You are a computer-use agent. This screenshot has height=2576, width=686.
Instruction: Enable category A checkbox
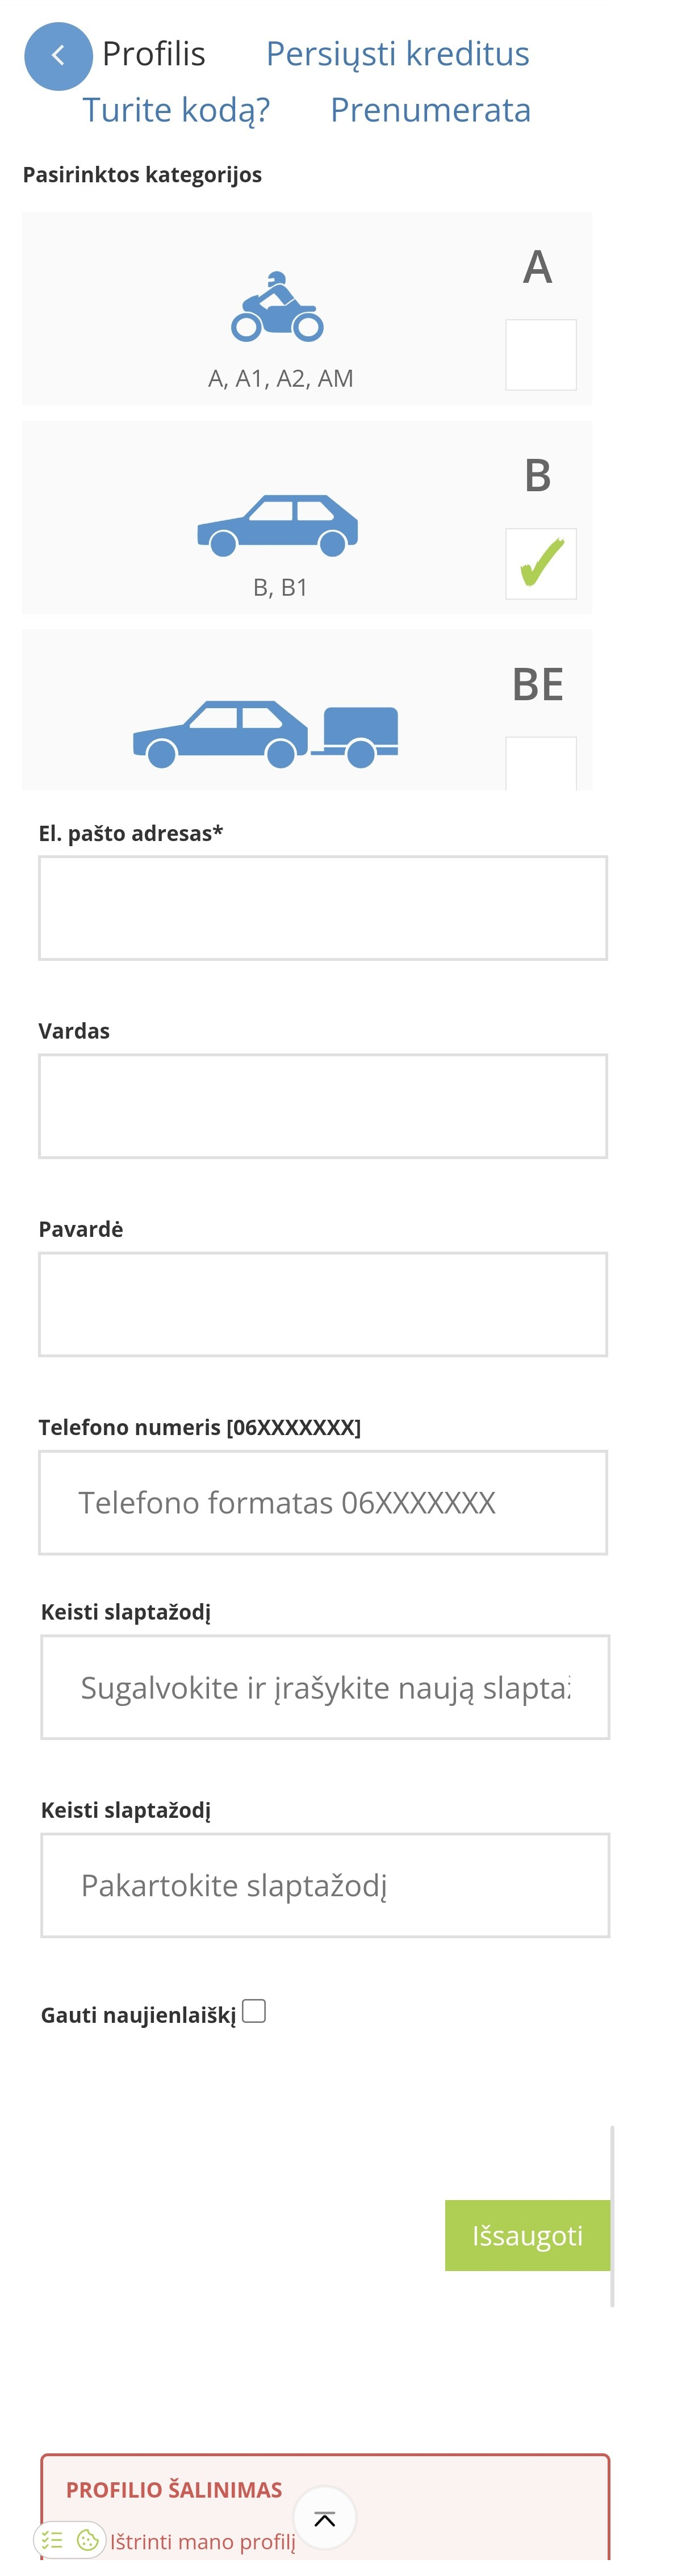click(x=540, y=354)
